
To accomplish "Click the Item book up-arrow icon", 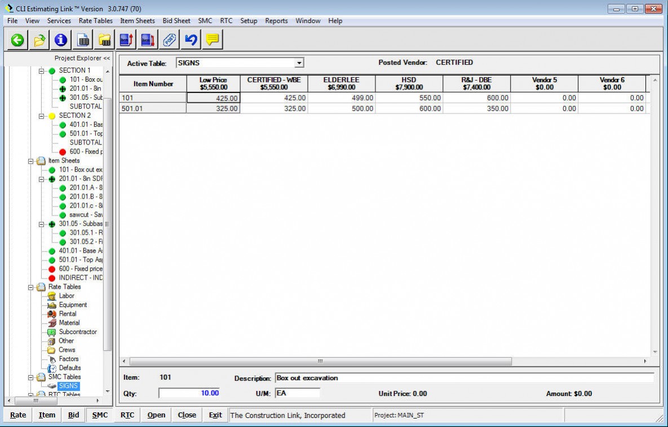I will click(126, 40).
